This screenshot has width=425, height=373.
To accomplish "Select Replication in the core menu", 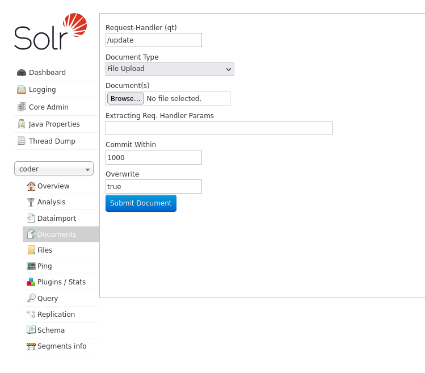I will point(56,315).
